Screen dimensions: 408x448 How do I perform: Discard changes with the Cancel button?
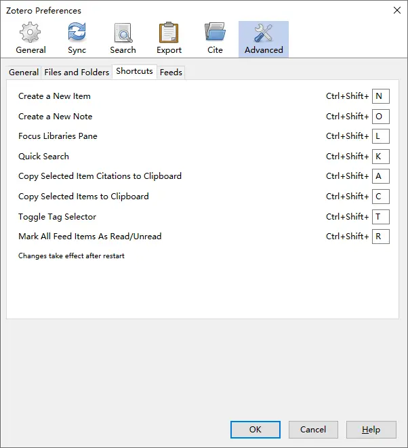313,430
